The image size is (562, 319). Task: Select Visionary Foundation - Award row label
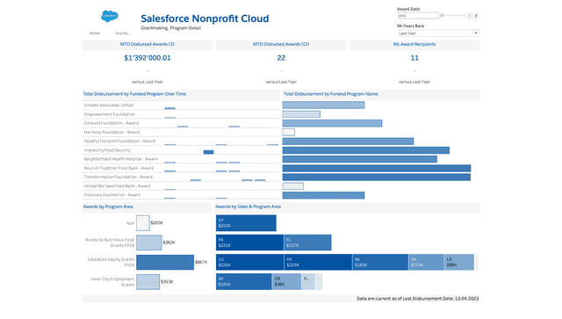(112, 195)
